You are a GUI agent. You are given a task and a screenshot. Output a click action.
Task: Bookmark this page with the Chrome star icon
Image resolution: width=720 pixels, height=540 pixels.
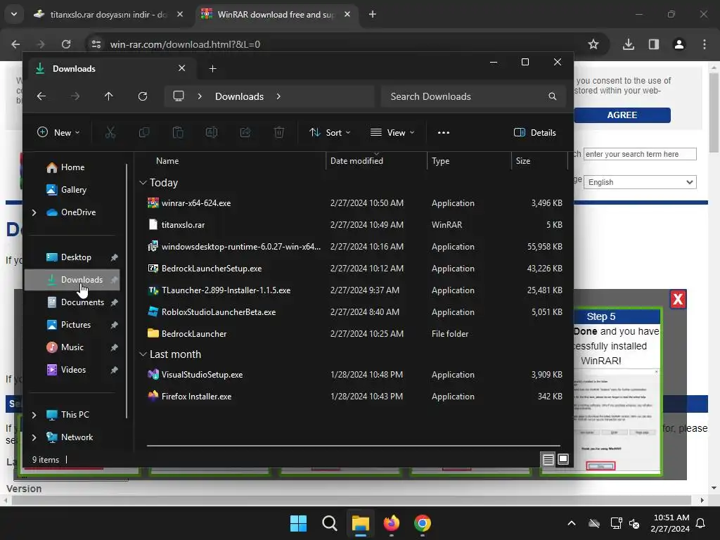coord(593,44)
